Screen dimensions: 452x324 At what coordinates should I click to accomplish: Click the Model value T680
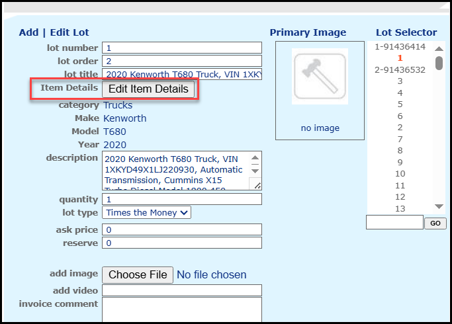pos(114,132)
